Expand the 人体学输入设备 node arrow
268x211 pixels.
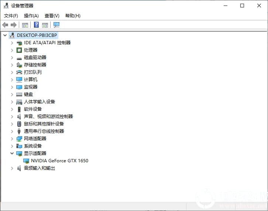tap(12, 102)
